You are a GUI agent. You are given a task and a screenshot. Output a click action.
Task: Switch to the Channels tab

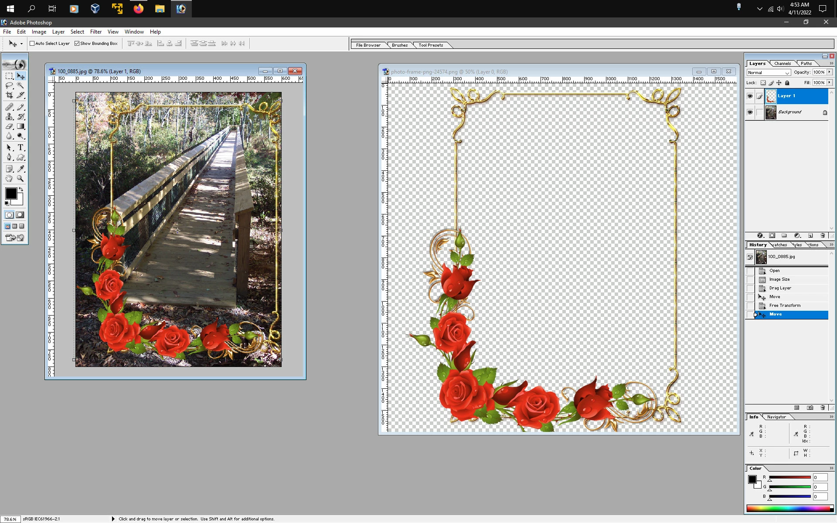(783, 64)
